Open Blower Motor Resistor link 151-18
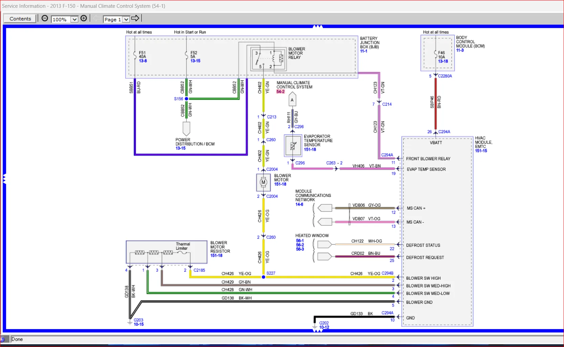This screenshot has height=347, width=564. tap(216, 255)
